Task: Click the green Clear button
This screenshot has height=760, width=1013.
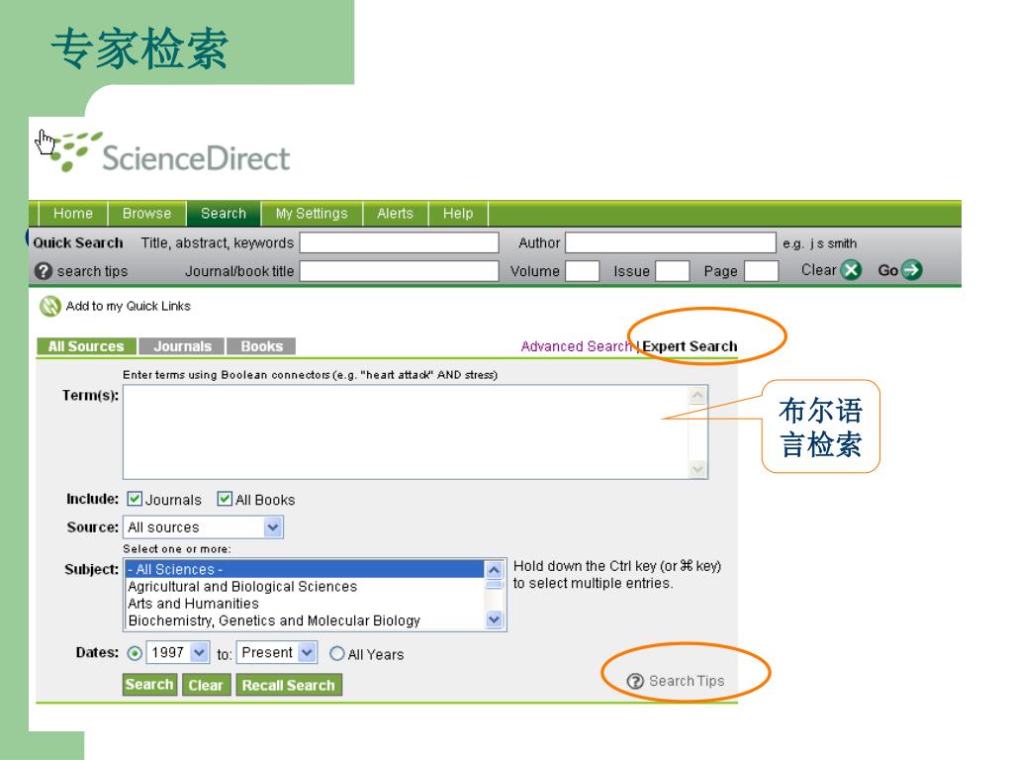Action: point(206,685)
